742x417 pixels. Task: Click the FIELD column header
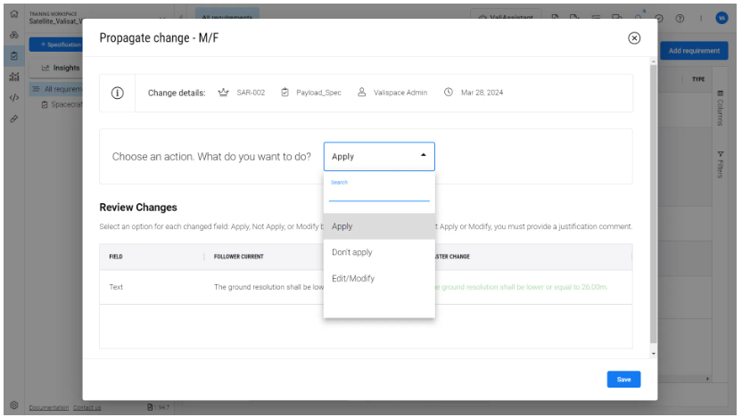tap(116, 257)
